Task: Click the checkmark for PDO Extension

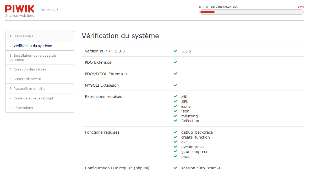Action: pos(176,62)
